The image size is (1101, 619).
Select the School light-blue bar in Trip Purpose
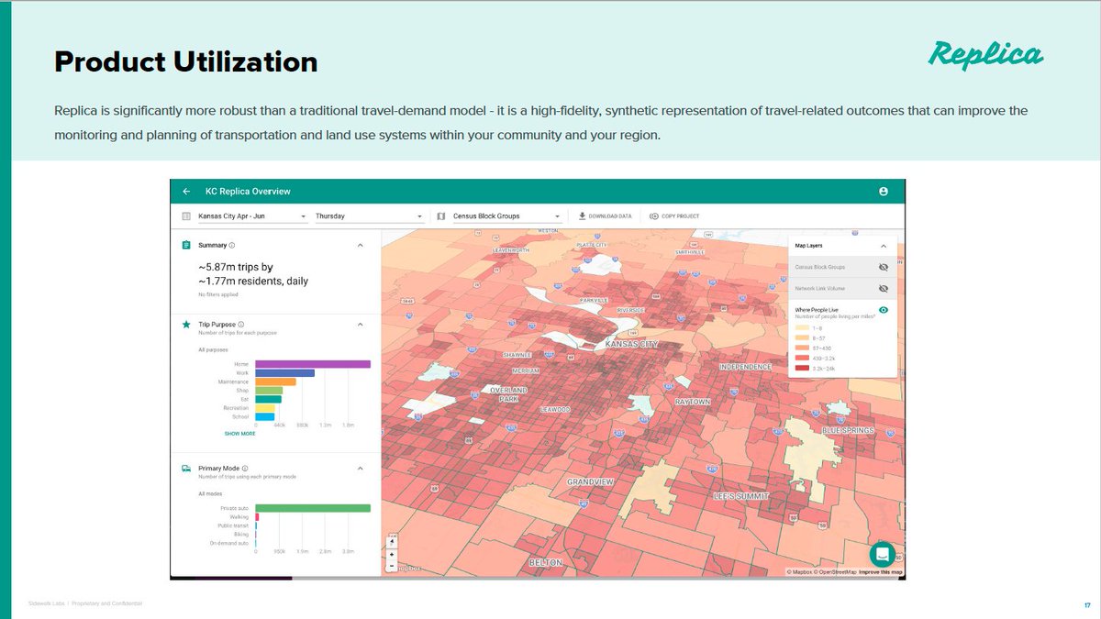pos(265,416)
